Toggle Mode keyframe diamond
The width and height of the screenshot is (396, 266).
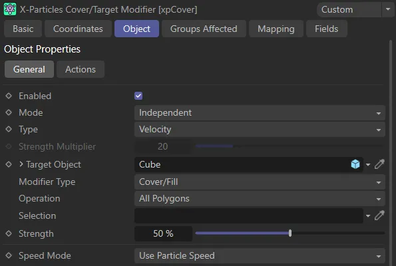tap(9, 112)
